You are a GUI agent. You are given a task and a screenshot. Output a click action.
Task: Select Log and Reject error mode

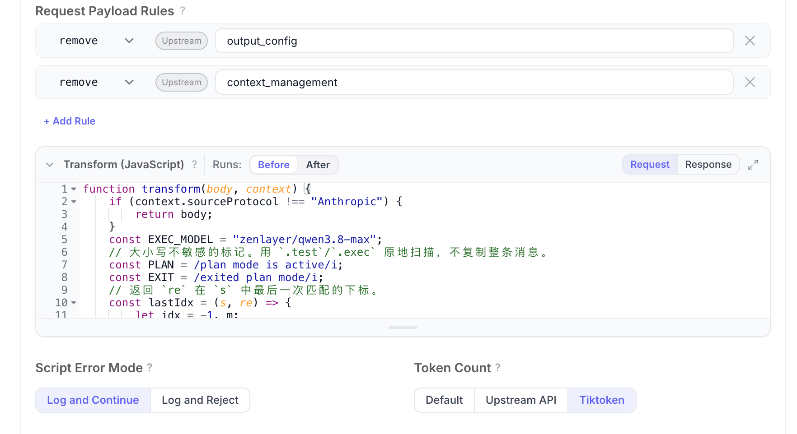200,400
